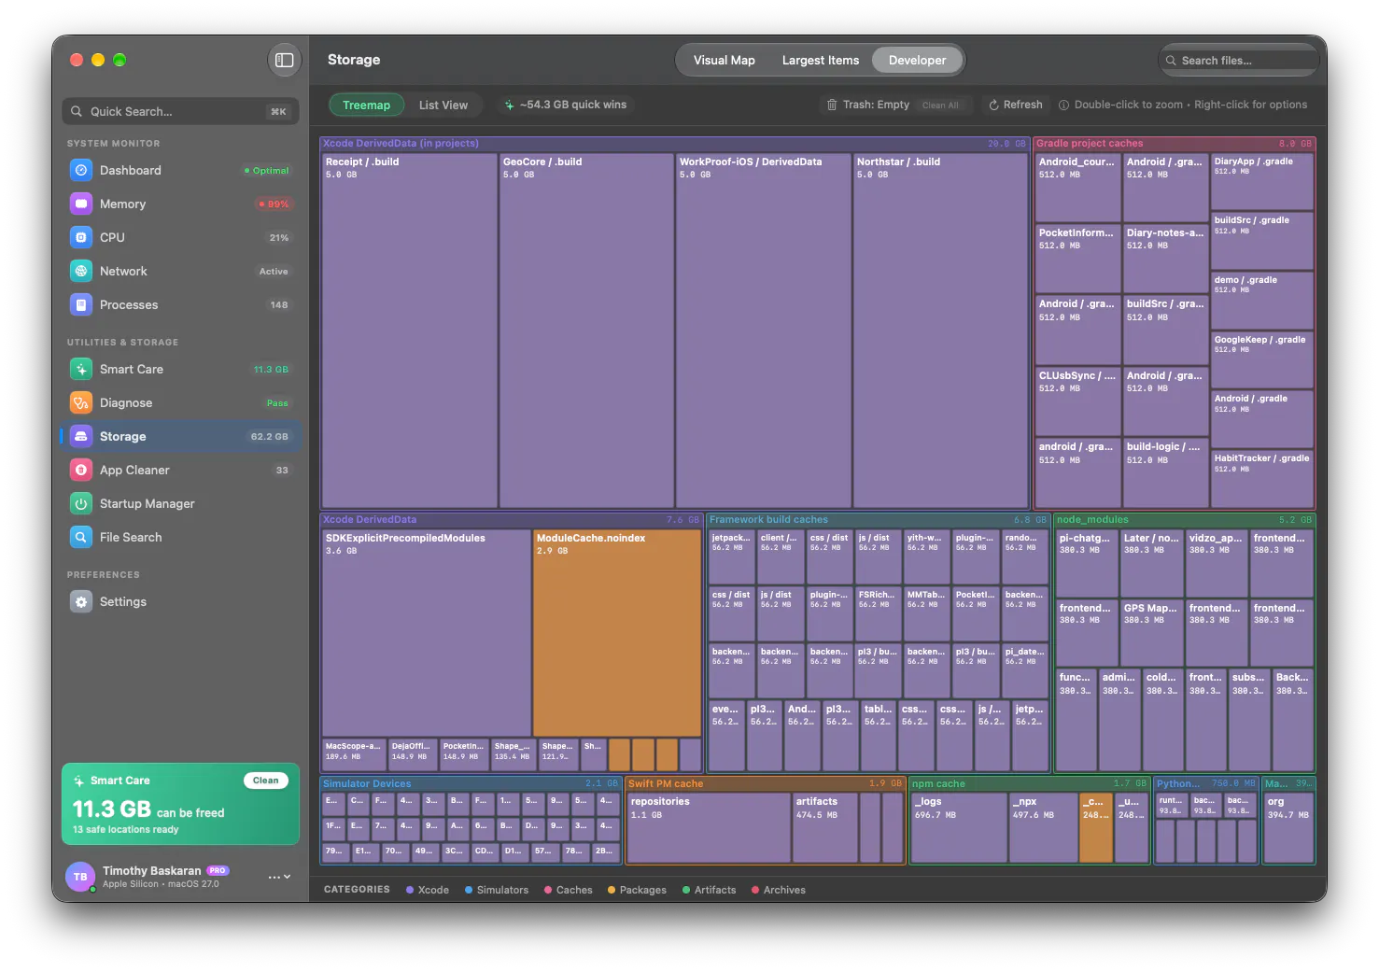Open the Network globe icon
1379x971 pixels.
[81, 271]
